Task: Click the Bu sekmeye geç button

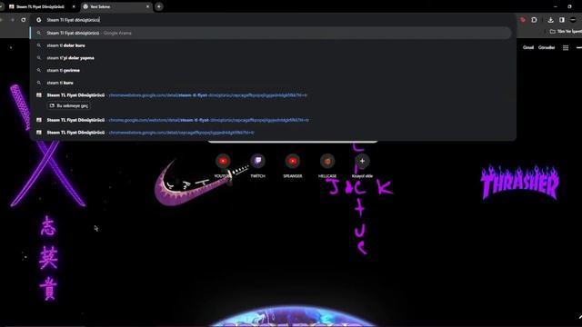Action: (x=69, y=105)
